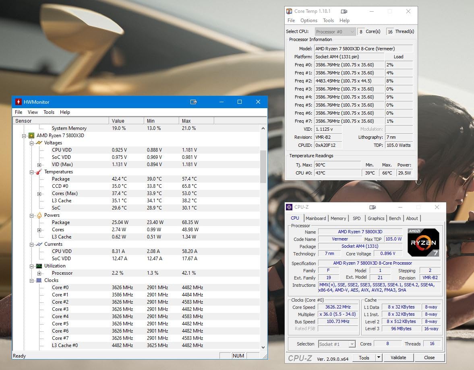This screenshot has height=370, width=474.
Task: Click HWMonitor scrollbar up arrow
Action: click(263, 129)
